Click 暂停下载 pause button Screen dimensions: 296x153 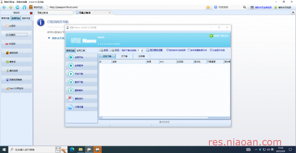[x=81, y=82]
